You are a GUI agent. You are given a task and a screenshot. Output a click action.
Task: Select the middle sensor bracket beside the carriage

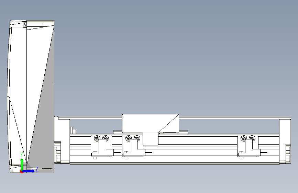coord(133,146)
